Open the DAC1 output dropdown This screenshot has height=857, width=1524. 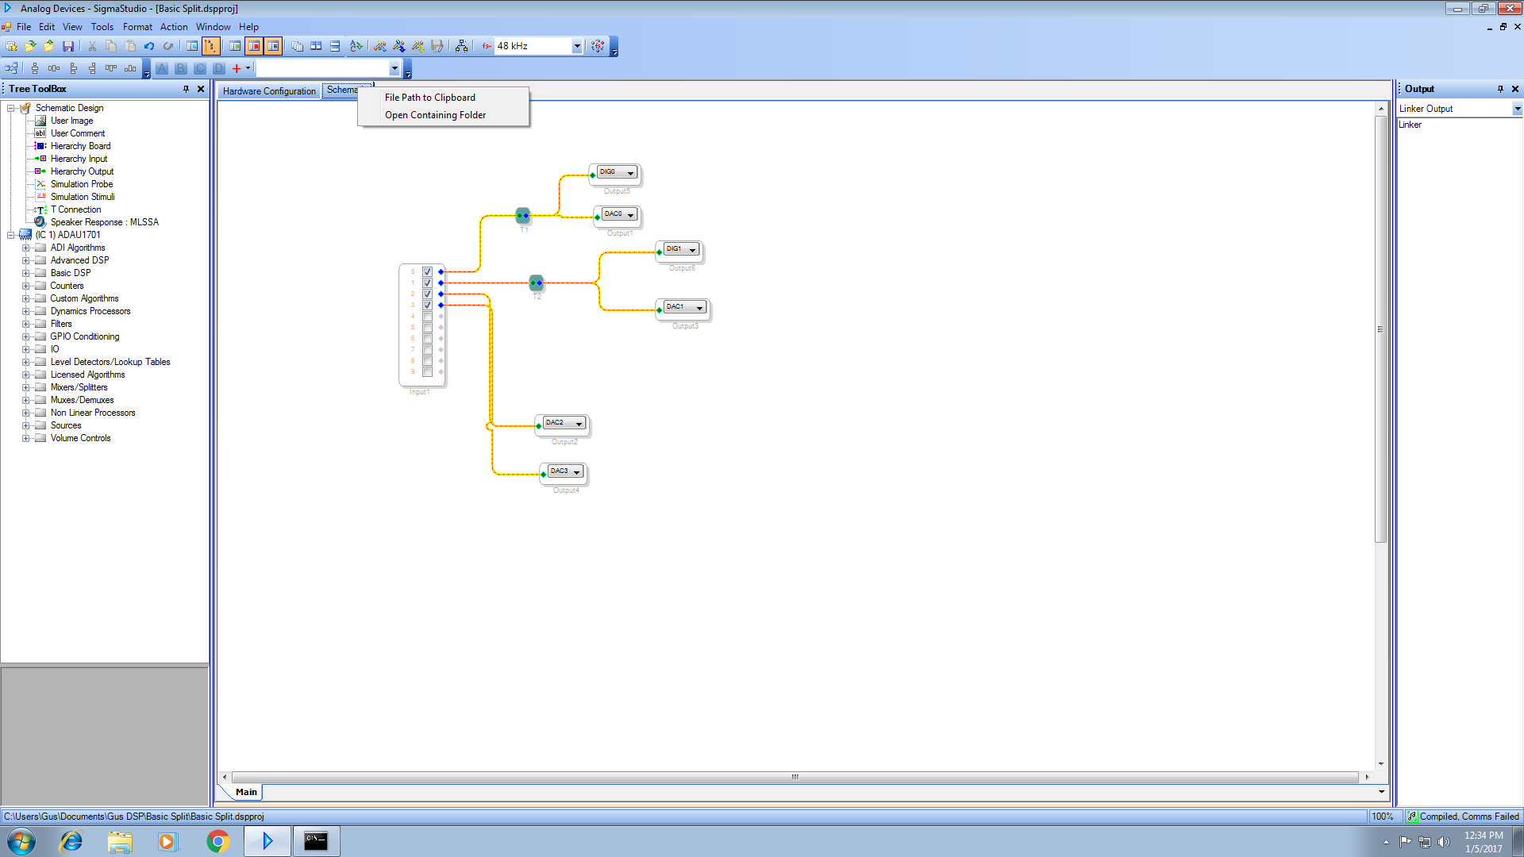click(x=699, y=308)
